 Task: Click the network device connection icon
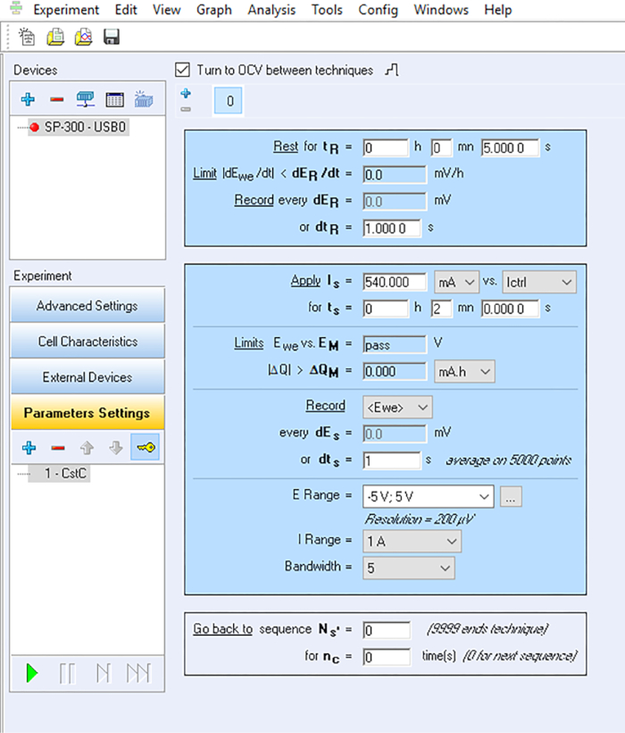86,99
